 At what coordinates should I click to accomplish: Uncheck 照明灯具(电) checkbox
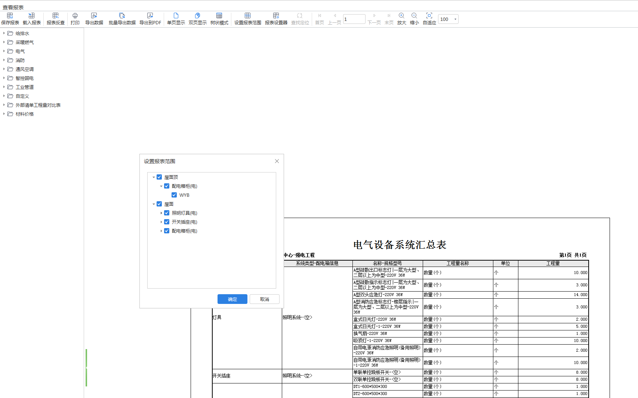pos(167,213)
